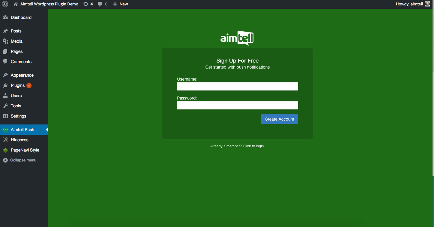This screenshot has width=434, height=227.
Task: Open the New content dropdown
Action: pyautogui.click(x=120, y=4)
